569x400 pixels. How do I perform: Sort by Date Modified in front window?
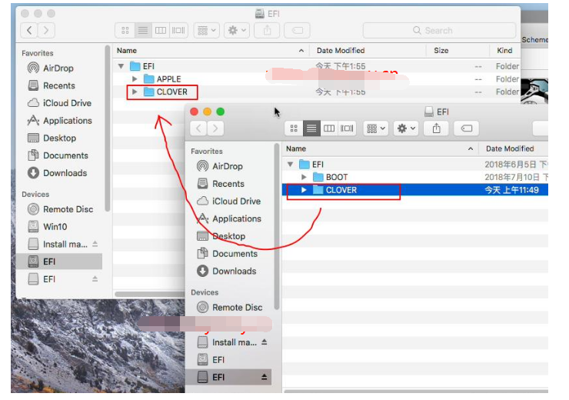pyautogui.click(x=513, y=148)
